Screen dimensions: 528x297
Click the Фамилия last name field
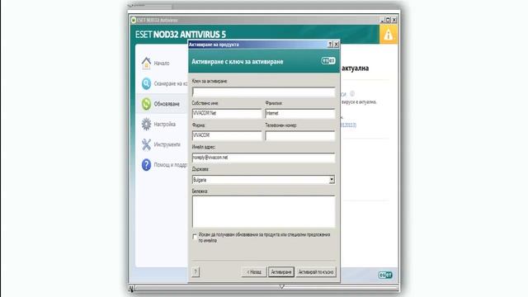(300, 114)
